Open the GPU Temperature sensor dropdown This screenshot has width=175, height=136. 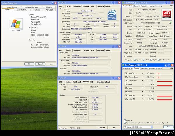point(143,81)
